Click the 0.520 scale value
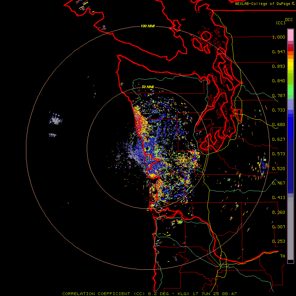Image resolution: width=296 pixels, height=296 pixels. tap(279, 169)
